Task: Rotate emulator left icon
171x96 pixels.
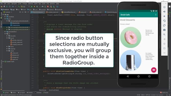Action: pos(164,21)
